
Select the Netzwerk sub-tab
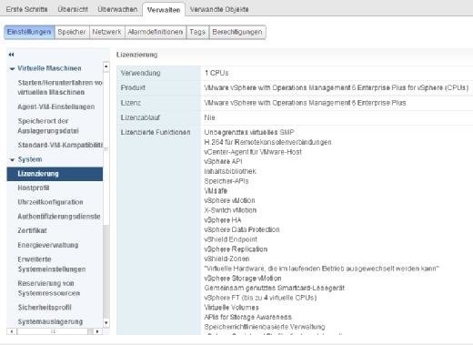[106, 32]
